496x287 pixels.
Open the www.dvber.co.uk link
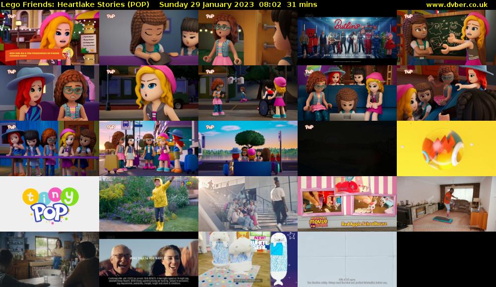(x=457, y=4)
